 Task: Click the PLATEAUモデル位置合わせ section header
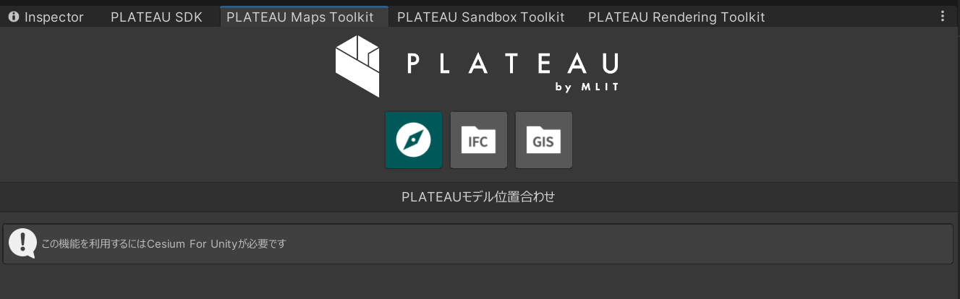(x=480, y=196)
